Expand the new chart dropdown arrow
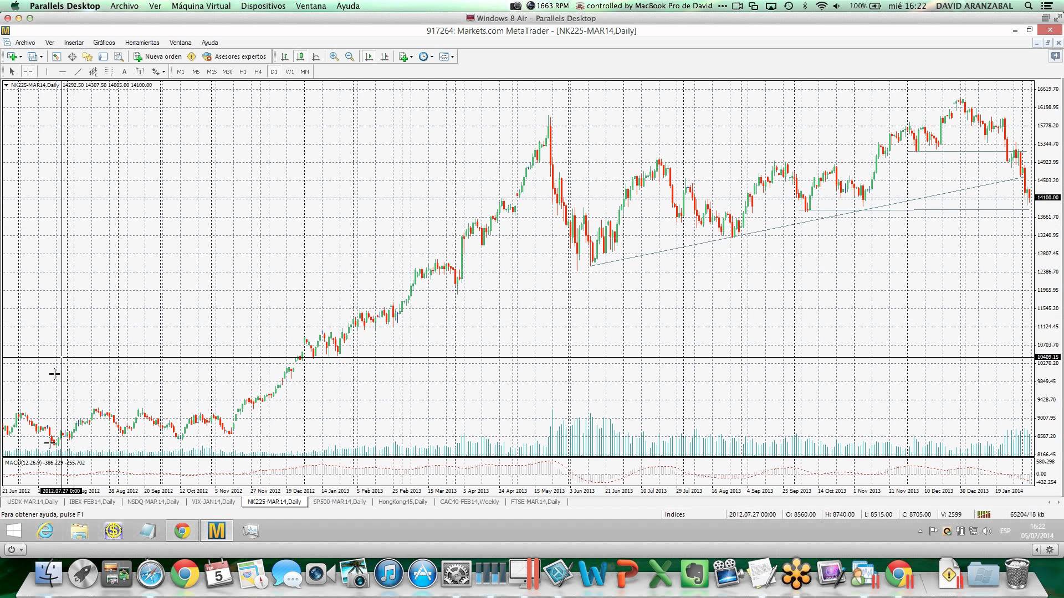 click(21, 57)
